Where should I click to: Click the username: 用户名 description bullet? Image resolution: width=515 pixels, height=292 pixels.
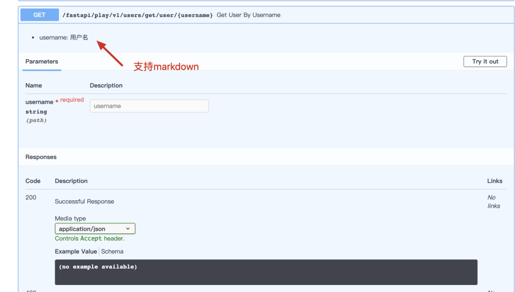[x=63, y=38]
